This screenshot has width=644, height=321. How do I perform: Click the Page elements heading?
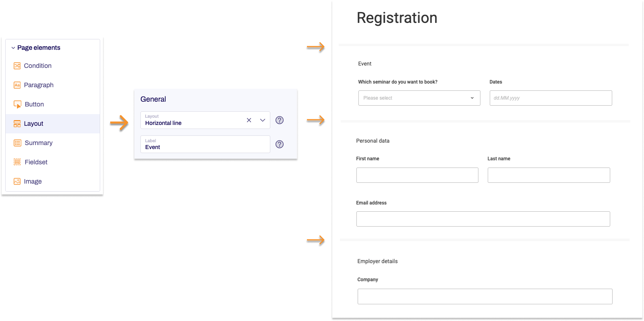pos(39,47)
